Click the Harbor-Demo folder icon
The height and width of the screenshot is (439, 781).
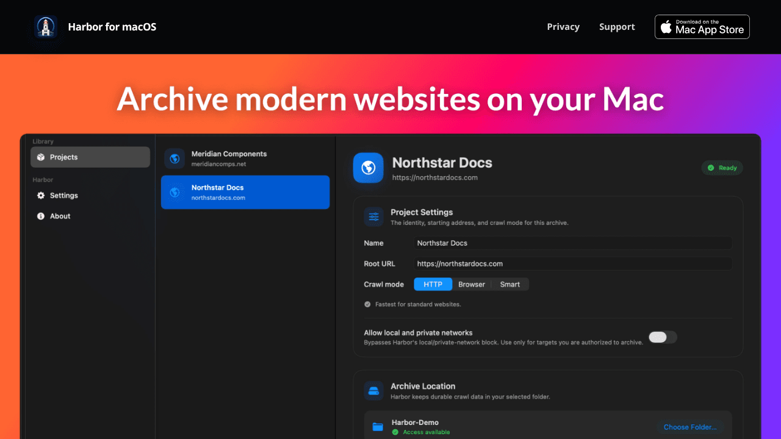pyautogui.click(x=378, y=427)
